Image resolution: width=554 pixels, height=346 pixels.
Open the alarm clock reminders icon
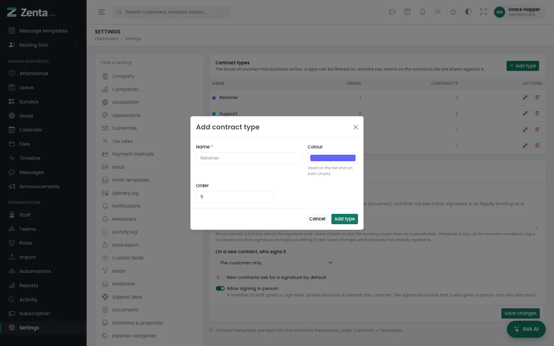coord(407,12)
